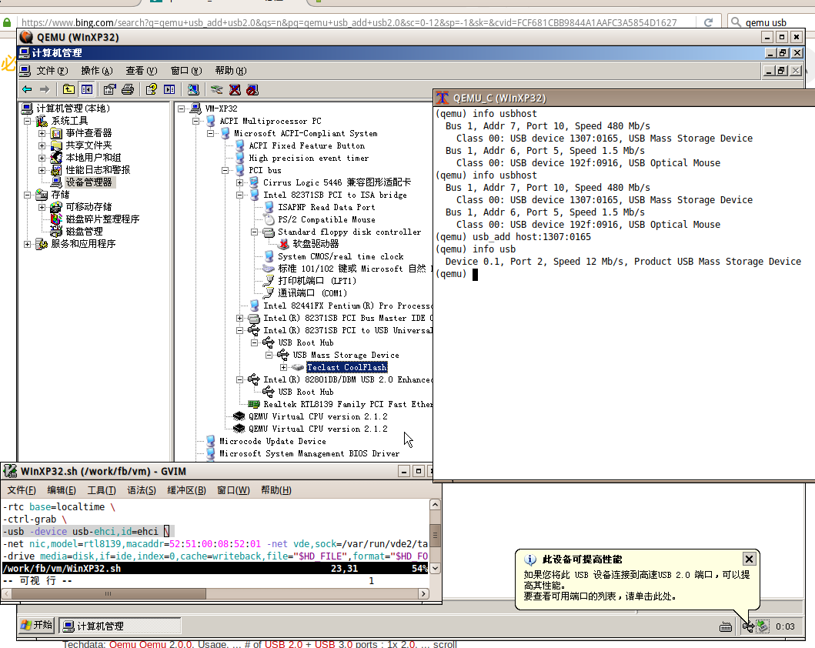Open the 窗口(W) menu in Computer Management
The image size is (815, 648).
[x=186, y=71]
